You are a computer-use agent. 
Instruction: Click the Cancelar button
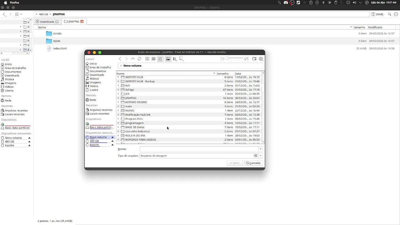(253, 163)
